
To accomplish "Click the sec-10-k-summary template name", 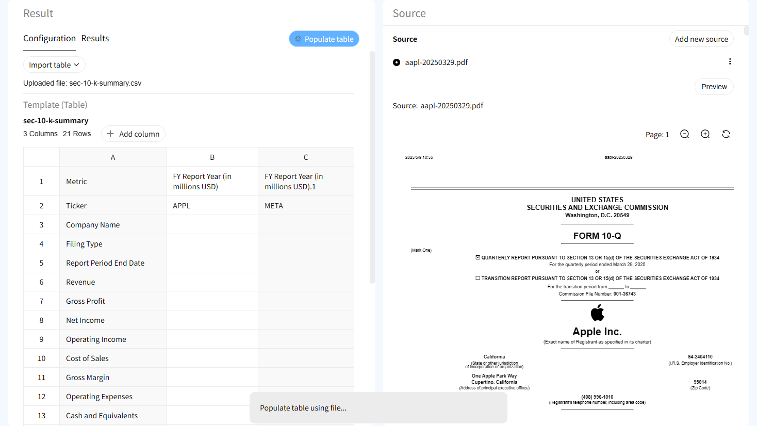I will point(56,121).
